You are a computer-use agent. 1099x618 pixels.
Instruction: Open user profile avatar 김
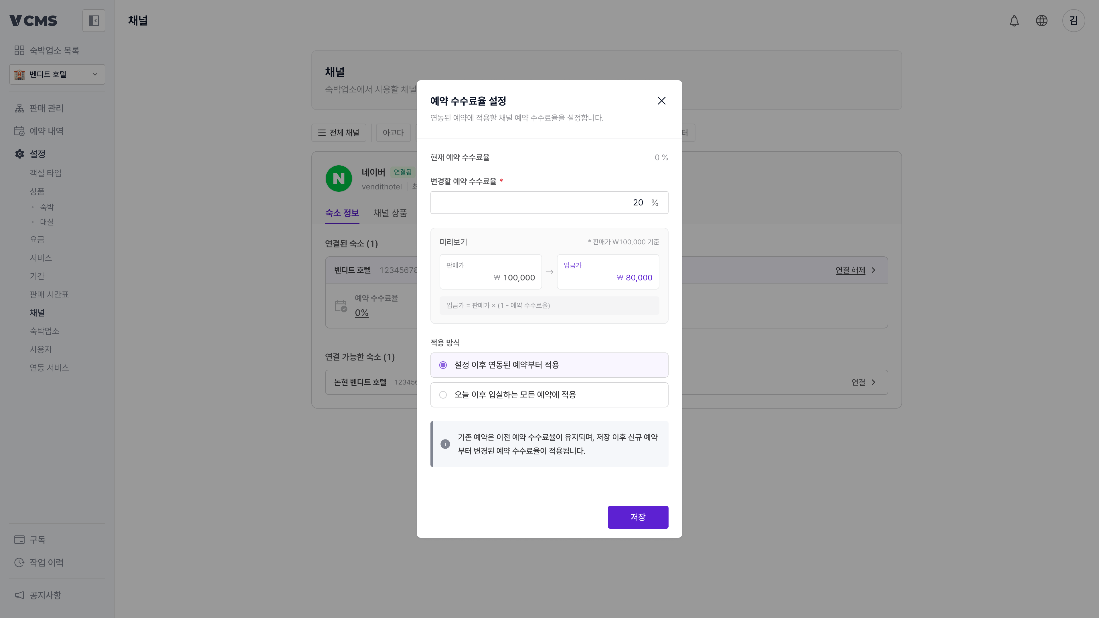click(1074, 21)
